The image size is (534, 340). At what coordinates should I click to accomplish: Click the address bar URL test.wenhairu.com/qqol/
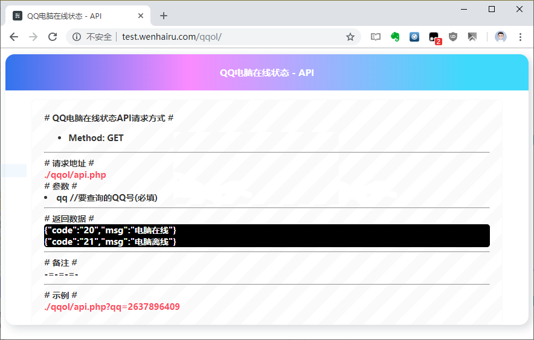(x=172, y=37)
